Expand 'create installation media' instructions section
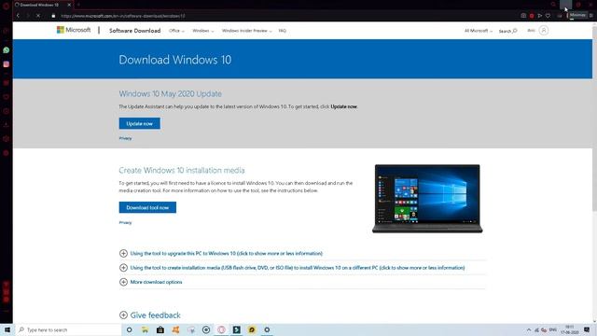Screen dimensions: 597x336 pyautogui.click(x=292, y=268)
